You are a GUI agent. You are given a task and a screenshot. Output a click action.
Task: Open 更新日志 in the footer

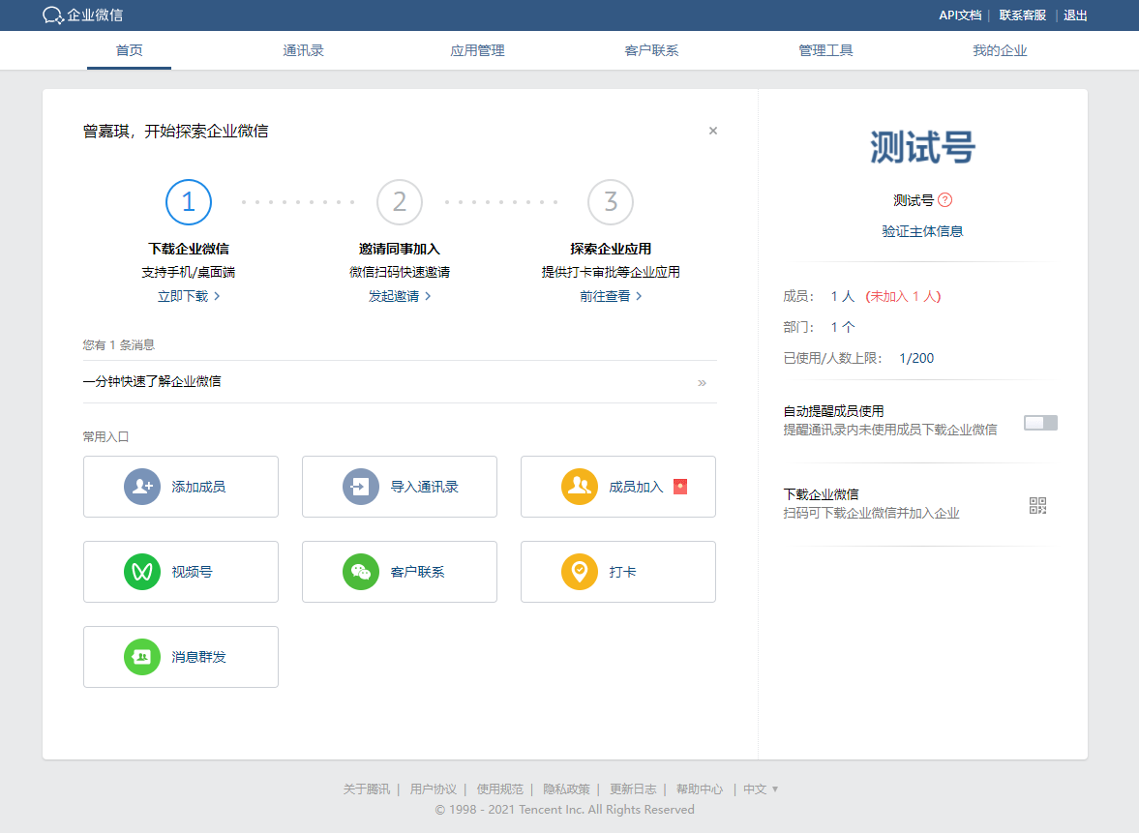[633, 788]
